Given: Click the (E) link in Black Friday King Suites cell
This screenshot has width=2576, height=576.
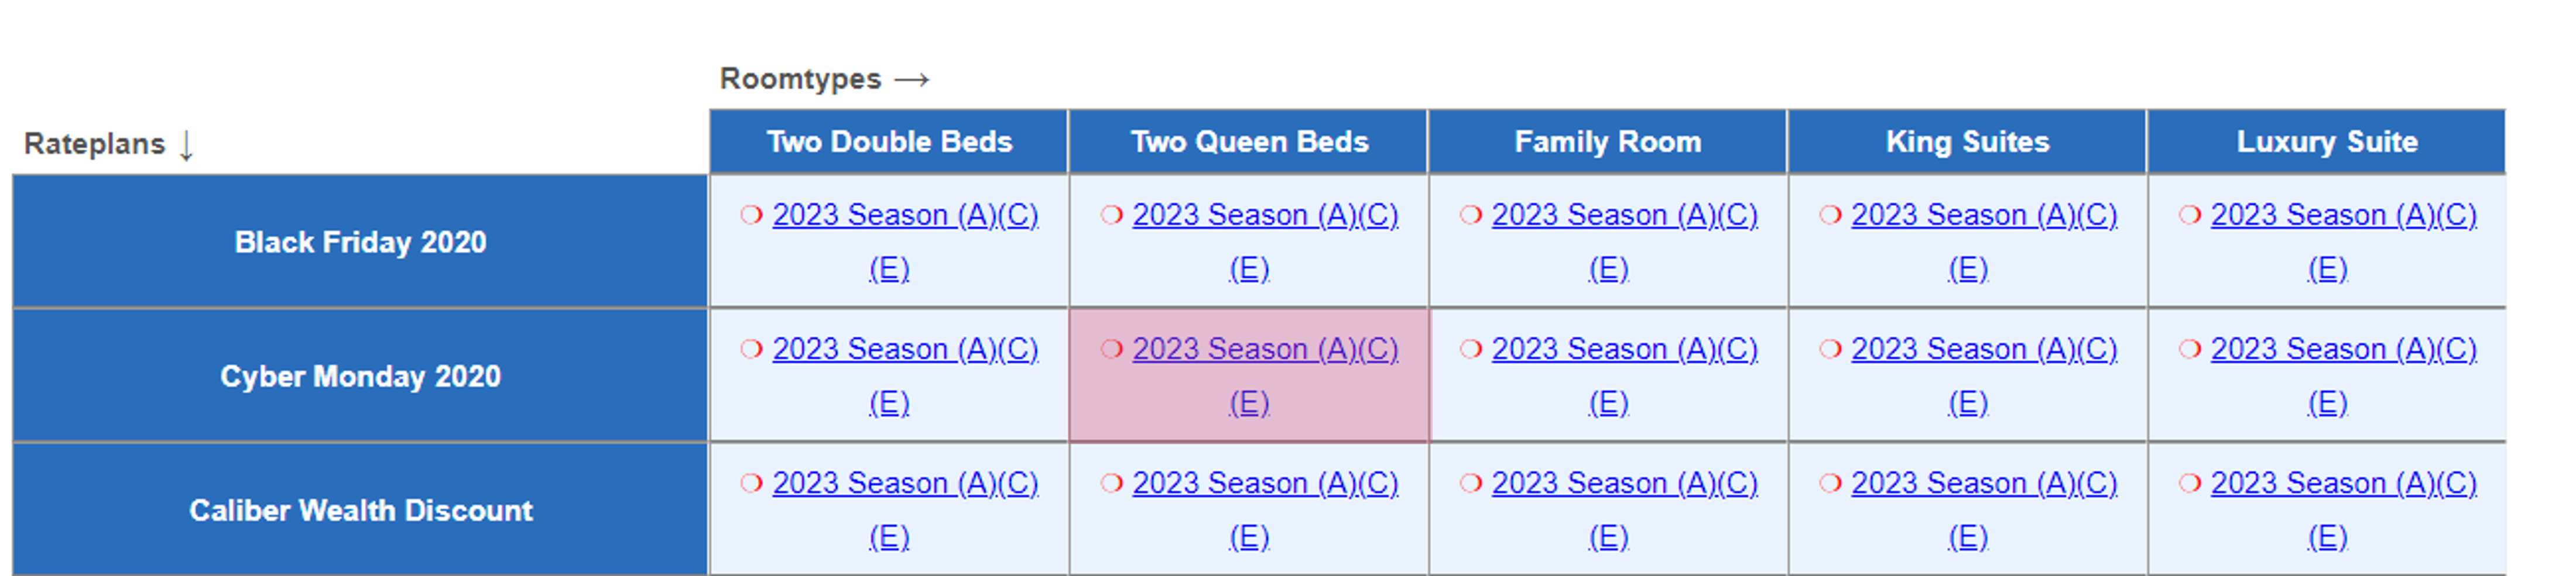Looking at the screenshot, I should (x=1968, y=268).
